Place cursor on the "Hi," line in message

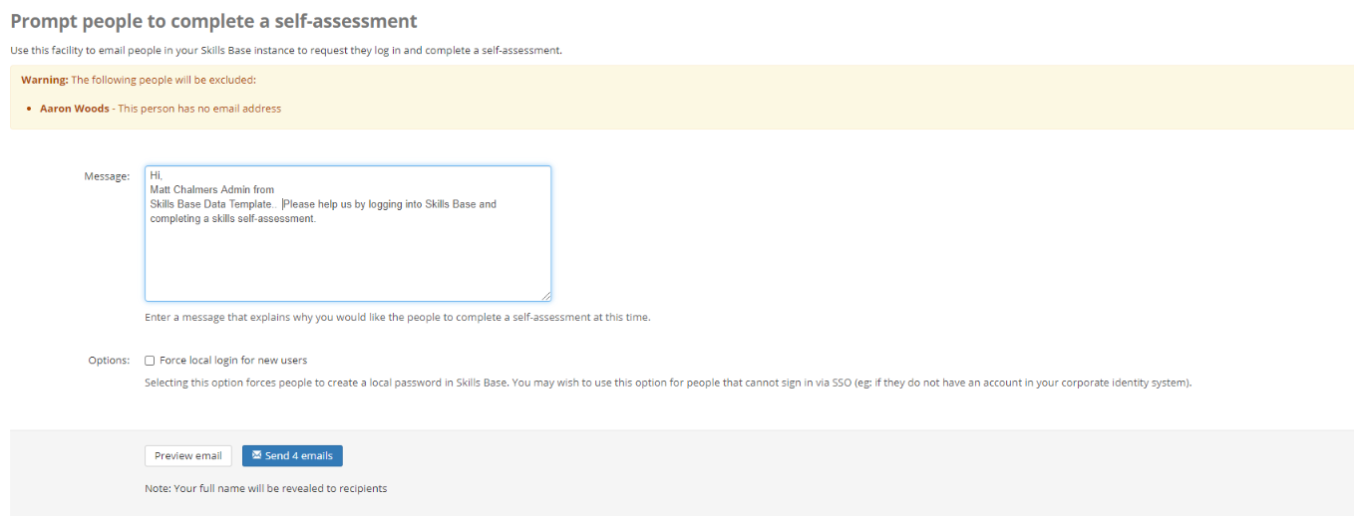[x=157, y=175]
